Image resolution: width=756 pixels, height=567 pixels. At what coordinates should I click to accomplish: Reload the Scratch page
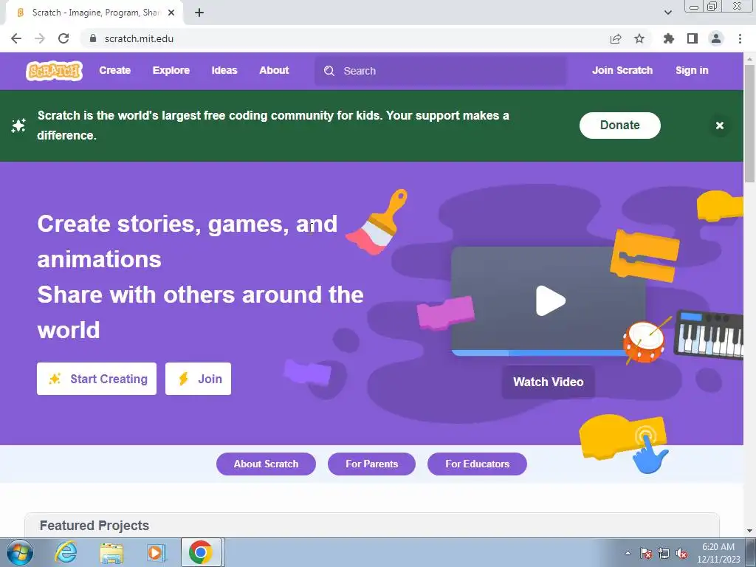pyautogui.click(x=63, y=38)
